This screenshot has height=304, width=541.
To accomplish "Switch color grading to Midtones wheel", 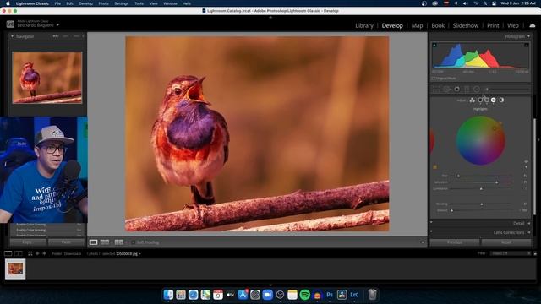I will pyautogui.click(x=487, y=100).
